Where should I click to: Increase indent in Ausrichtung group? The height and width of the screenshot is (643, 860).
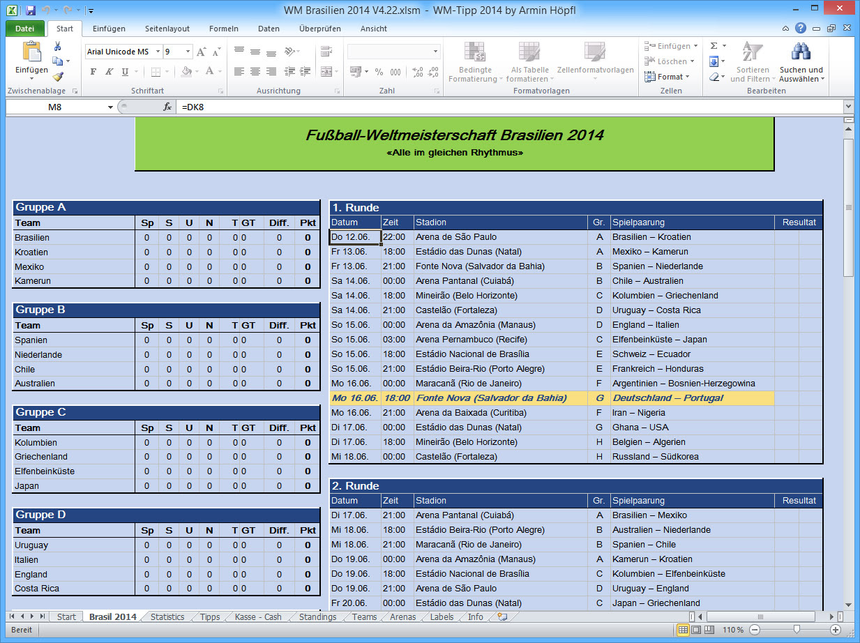point(305,71)
